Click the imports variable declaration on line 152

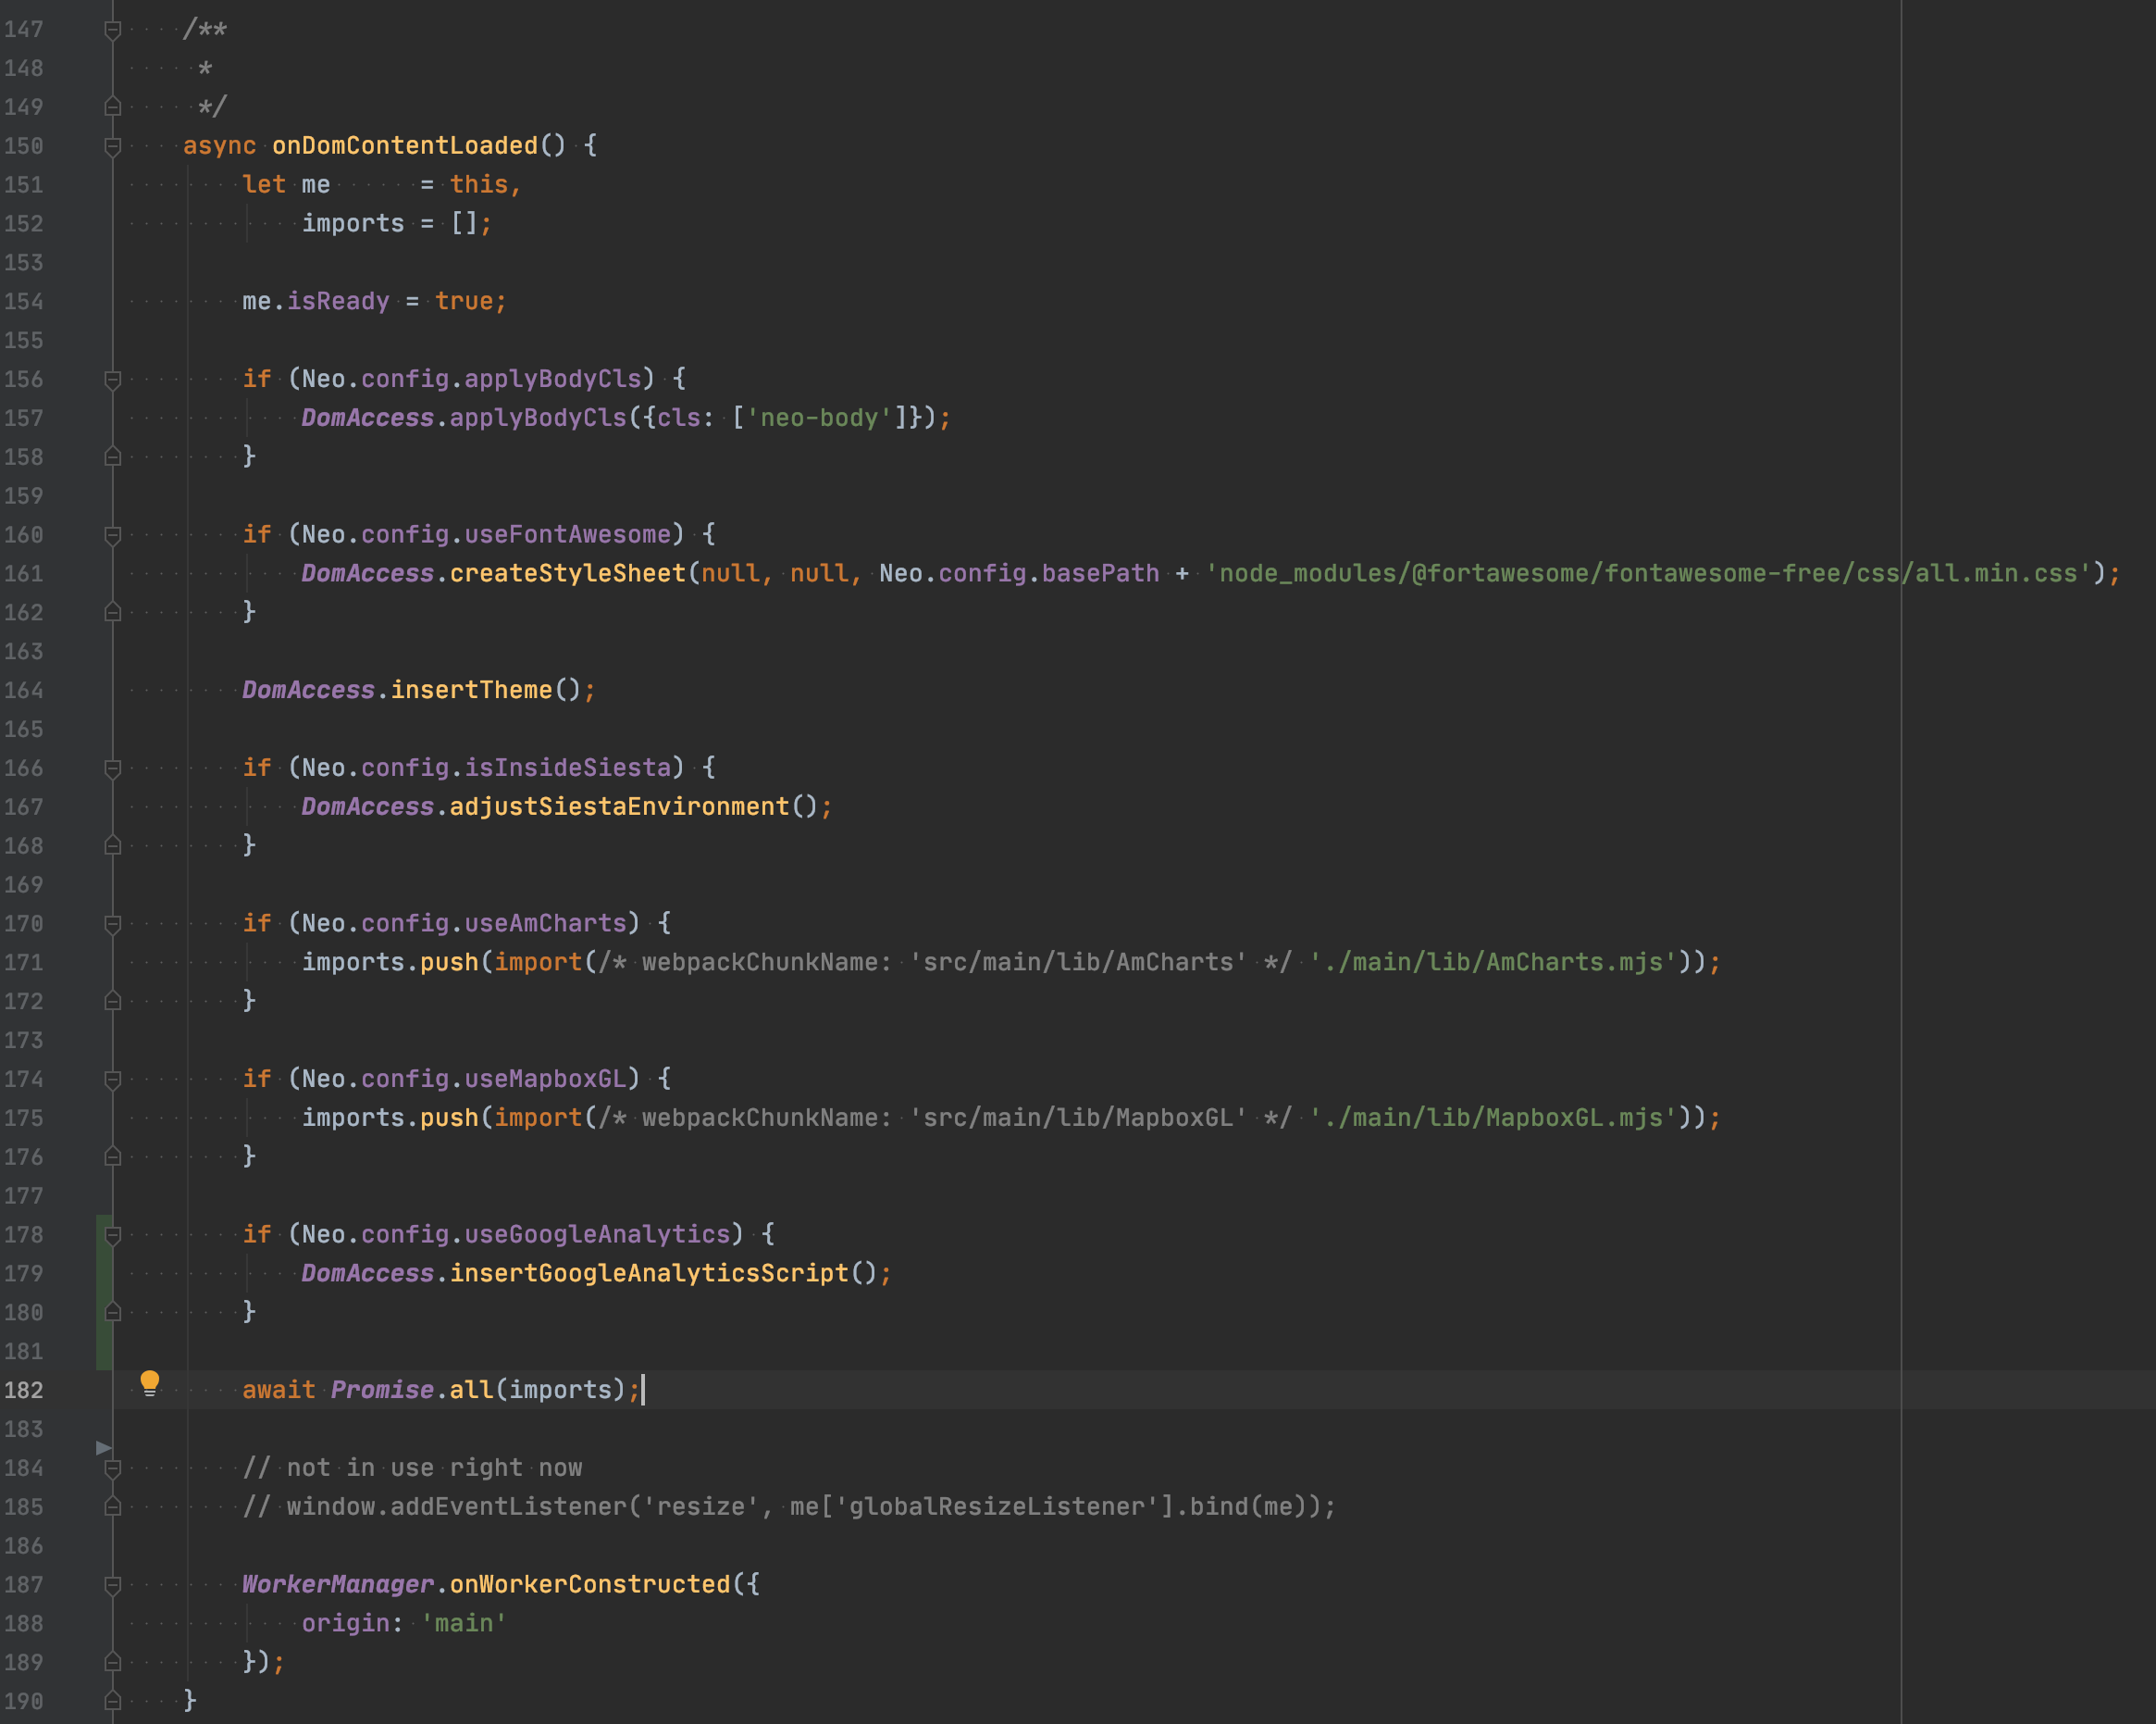[353, 223]
